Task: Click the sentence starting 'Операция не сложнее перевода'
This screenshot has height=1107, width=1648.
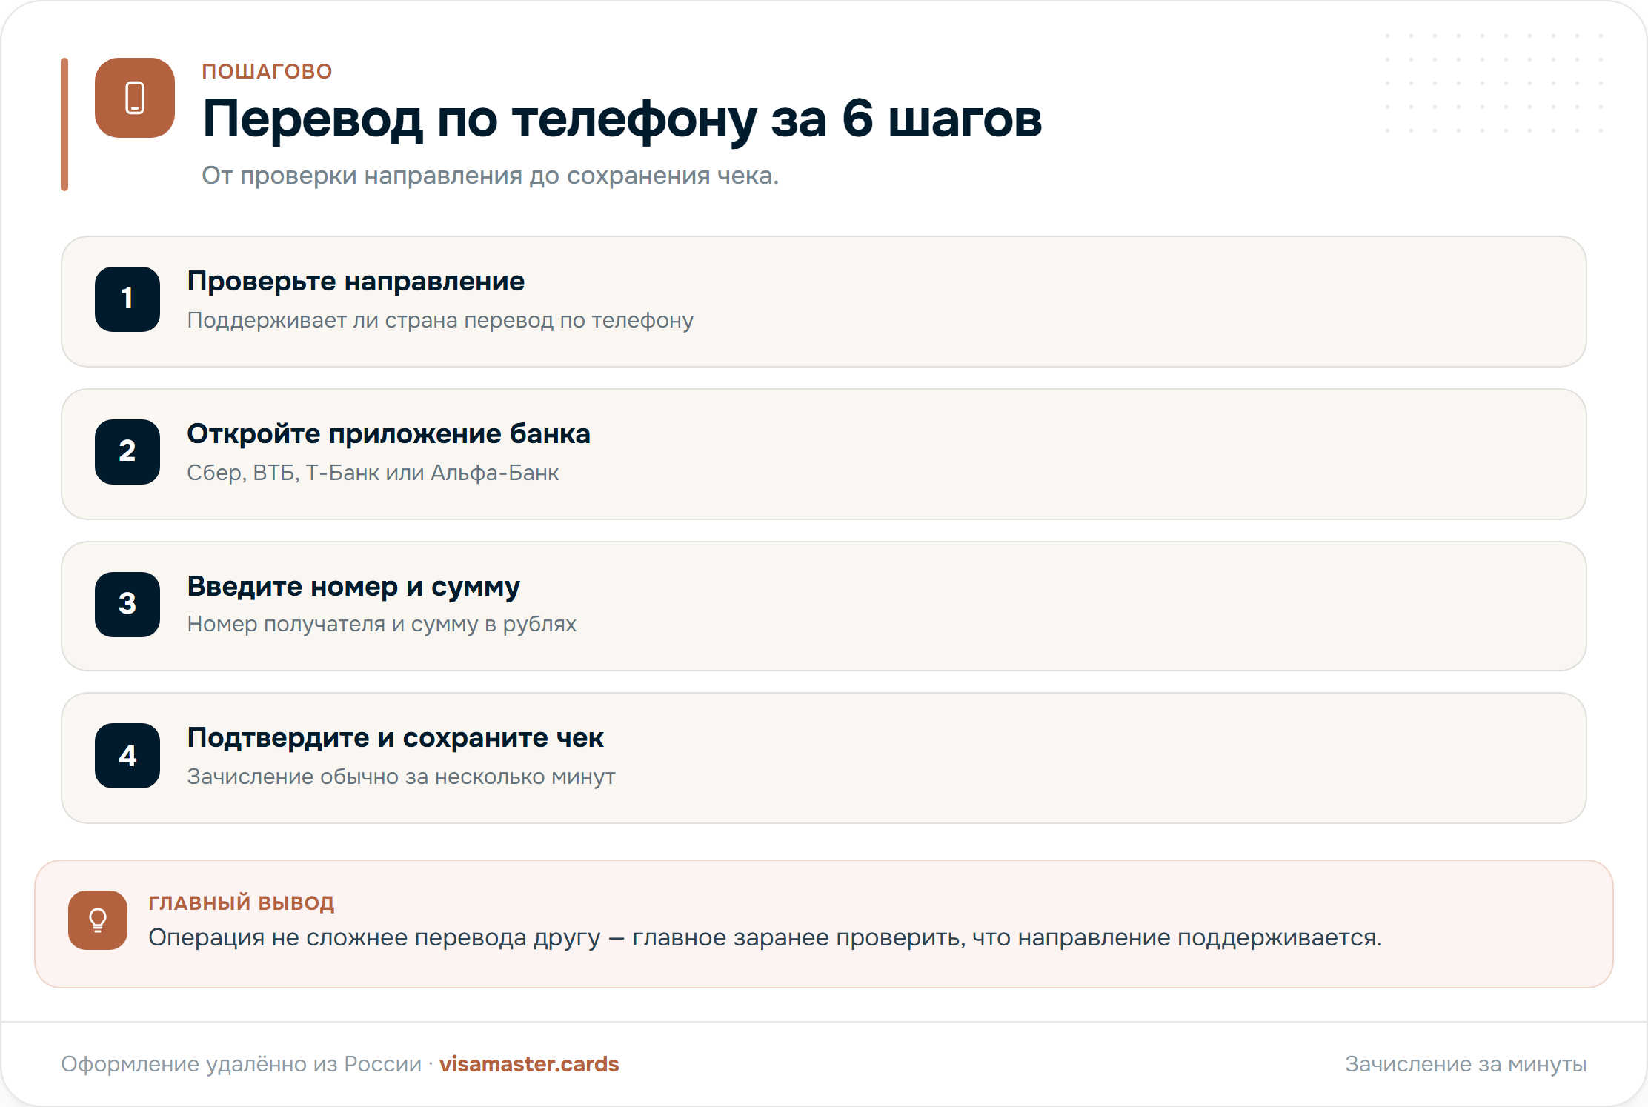Action: [x=765, y=938]
